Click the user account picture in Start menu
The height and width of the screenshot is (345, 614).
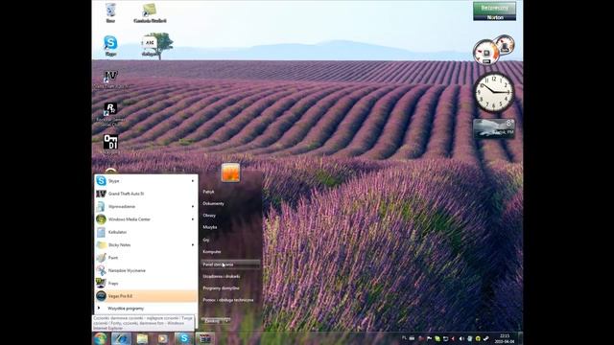pos(230,172)
